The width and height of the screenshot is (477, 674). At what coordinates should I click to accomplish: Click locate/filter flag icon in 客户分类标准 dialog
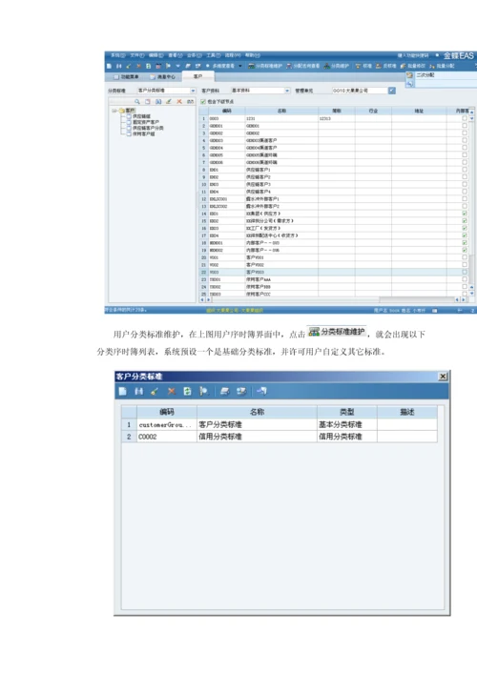[x=203, y=391]
